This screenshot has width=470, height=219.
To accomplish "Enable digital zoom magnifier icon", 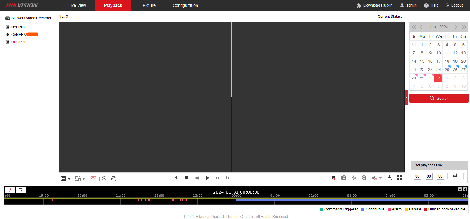I will pos(364,178).
